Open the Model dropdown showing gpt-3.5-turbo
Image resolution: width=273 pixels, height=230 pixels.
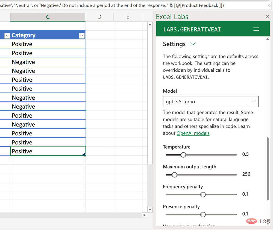[211, 101]
